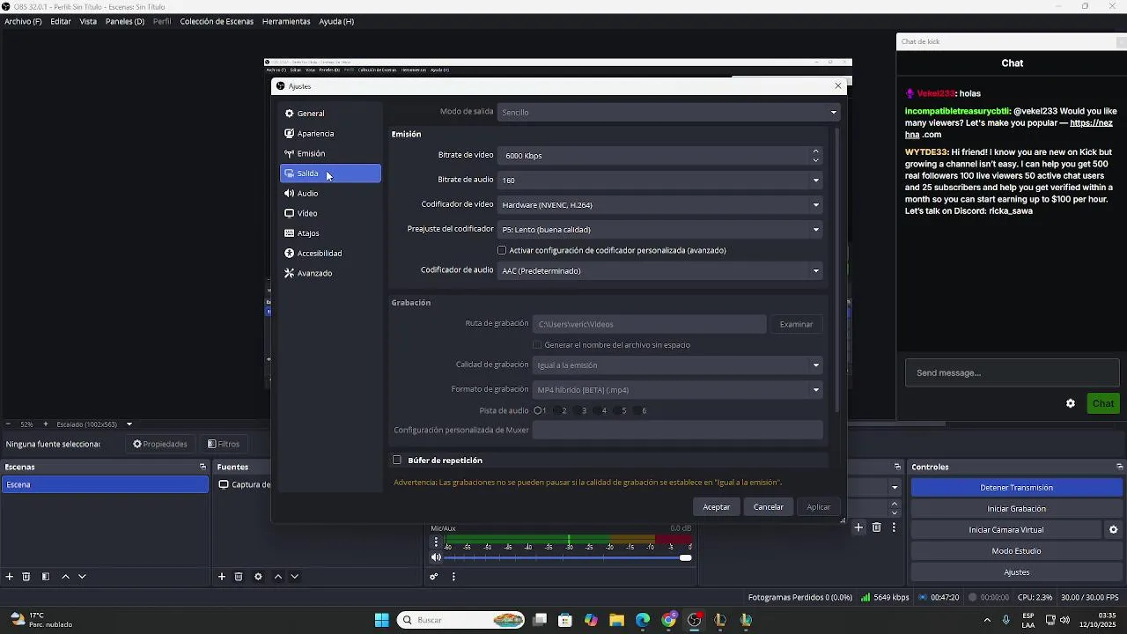Open advanced audio properties gears icon
The height and width of the screenshot is (634, 1127).
coord(434,577)
